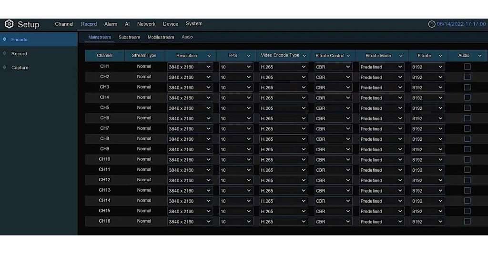
Task: Click the FPS column header arrow
Action: pos(249,56)
